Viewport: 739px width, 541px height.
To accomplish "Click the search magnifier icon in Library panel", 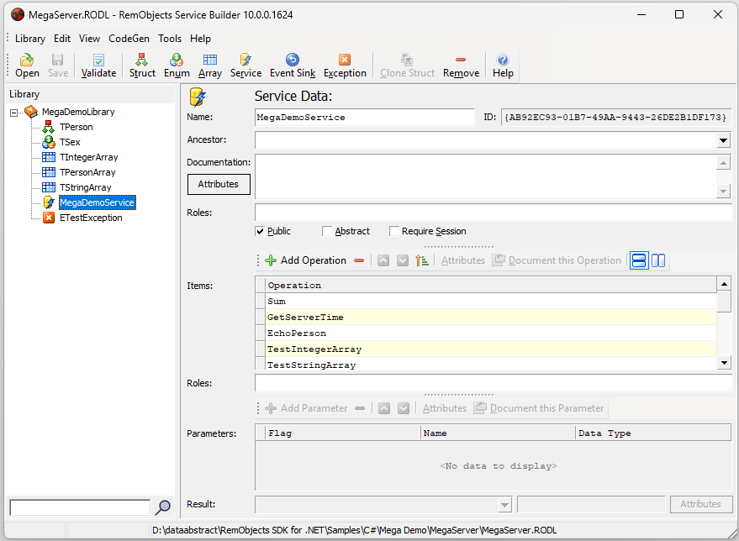I will [x=162, y=507].
